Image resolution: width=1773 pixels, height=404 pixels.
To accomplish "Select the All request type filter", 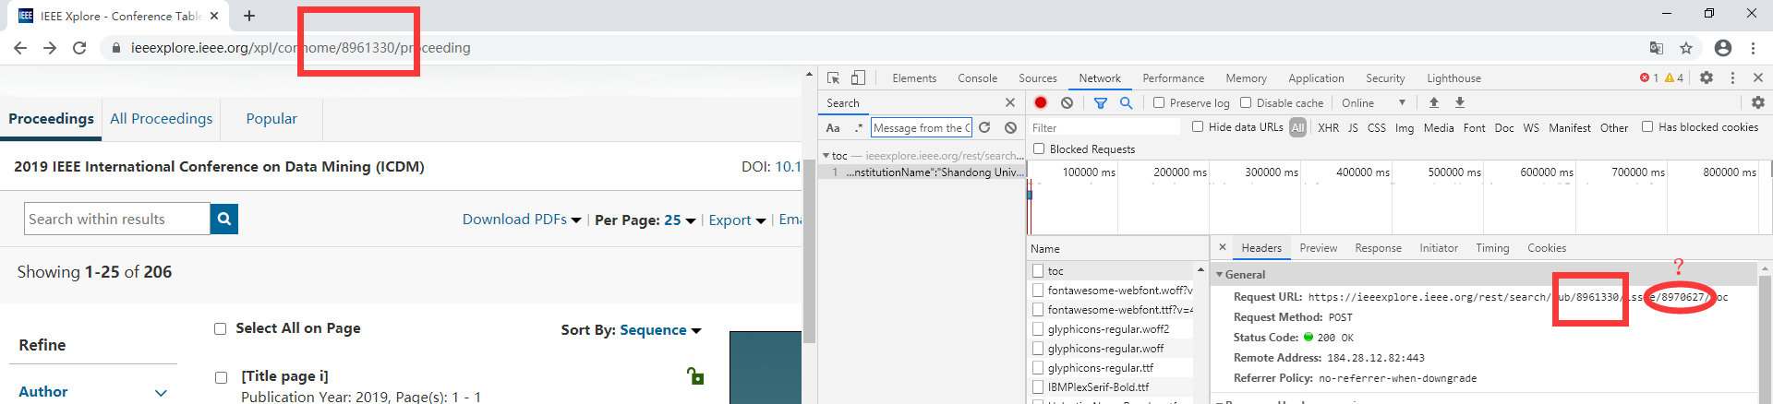I will [x=1297, y=127].
